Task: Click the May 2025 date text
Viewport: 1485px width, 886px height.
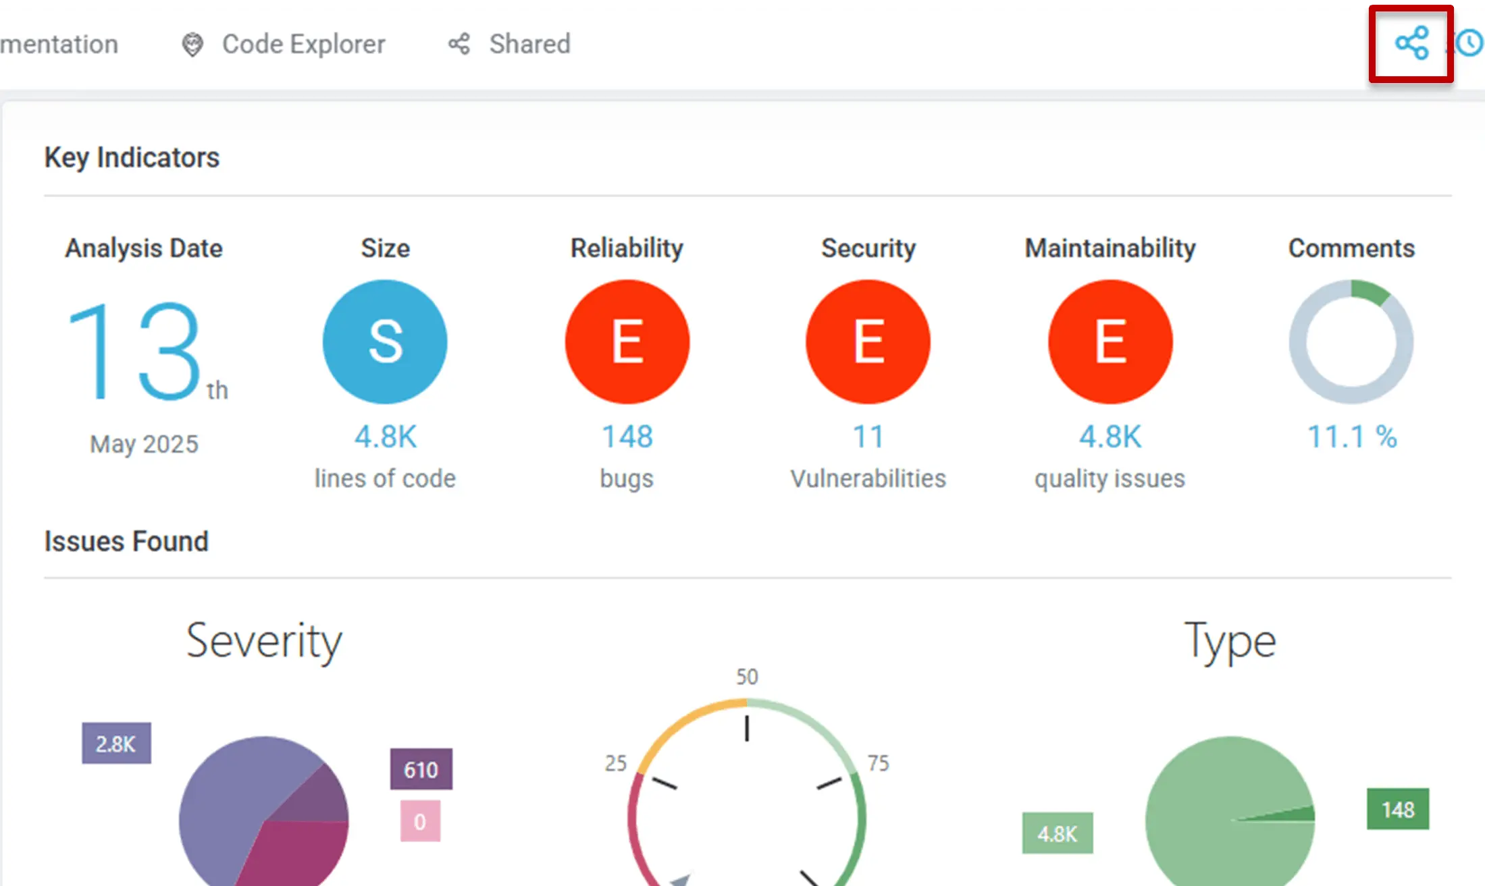Action: (144, 444)
